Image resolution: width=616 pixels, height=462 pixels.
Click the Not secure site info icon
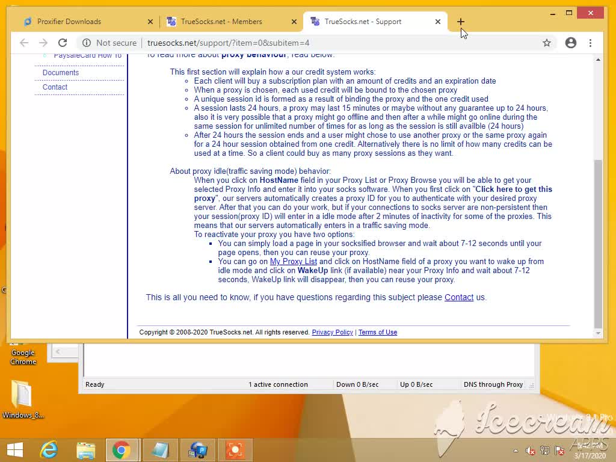[87, 43]
